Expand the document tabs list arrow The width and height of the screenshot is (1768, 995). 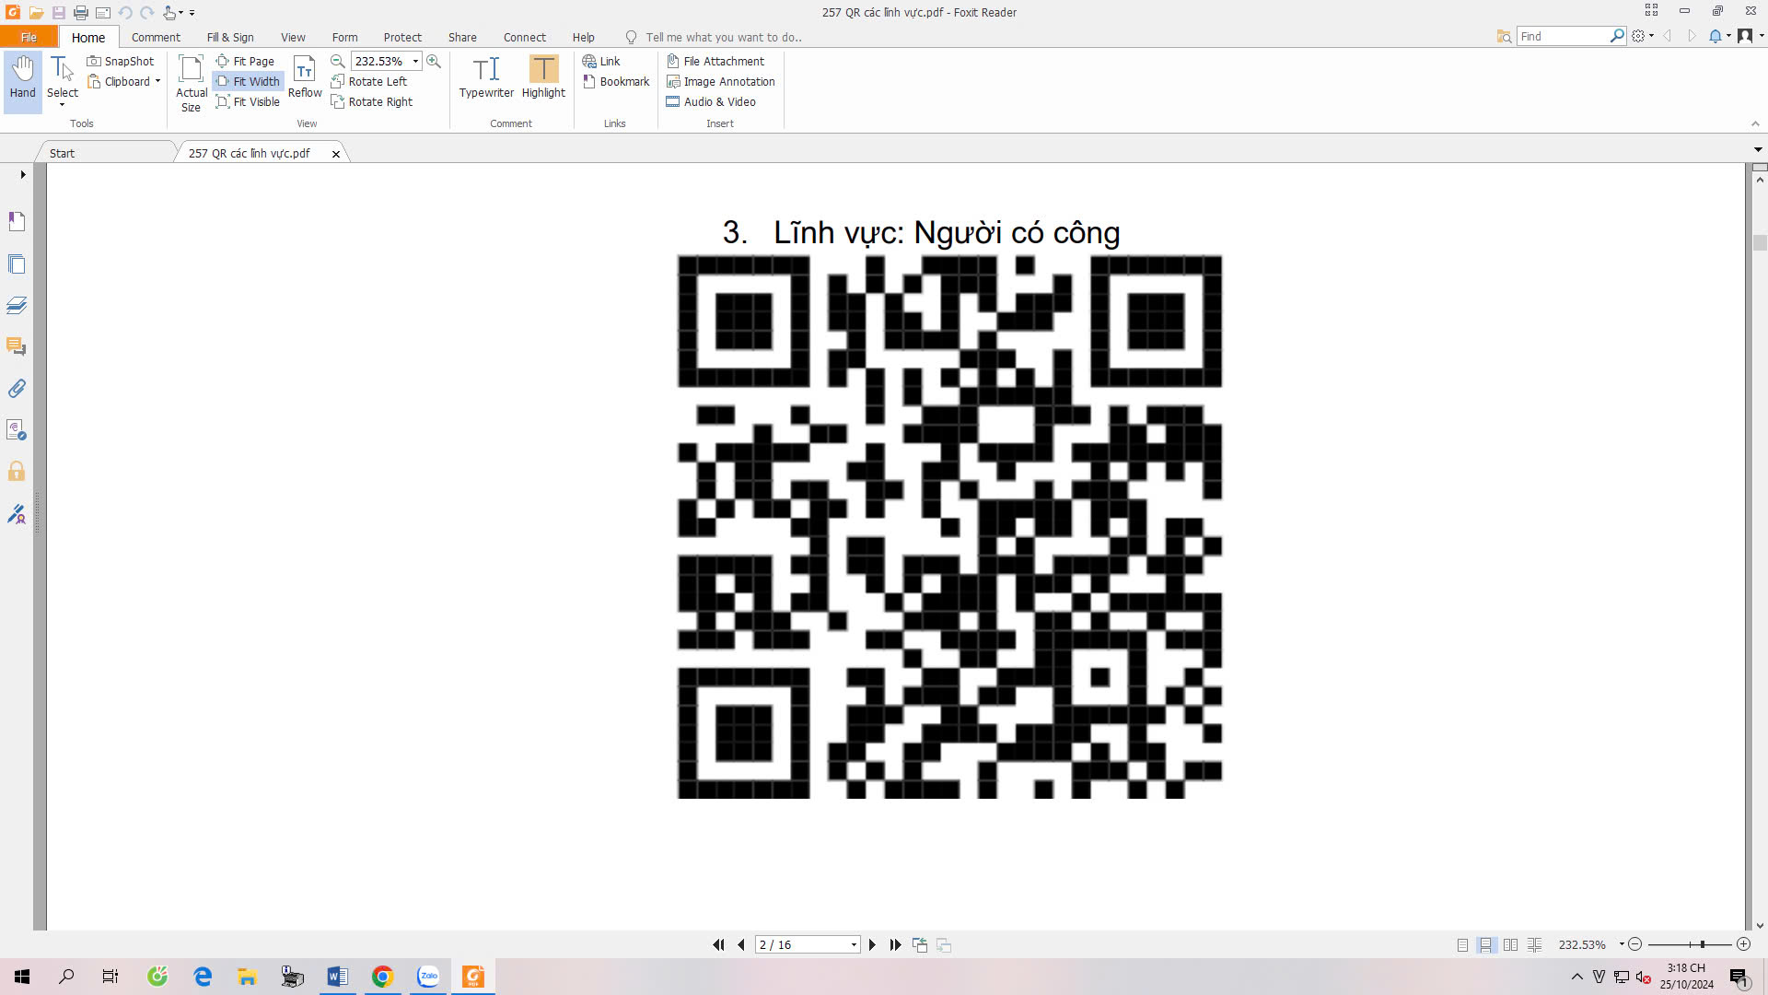(x=1758, y=149)
